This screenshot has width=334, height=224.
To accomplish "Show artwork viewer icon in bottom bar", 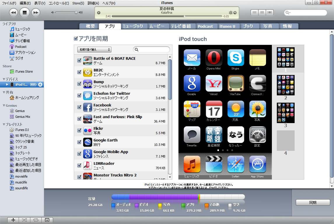I will [x=47, y=220].
